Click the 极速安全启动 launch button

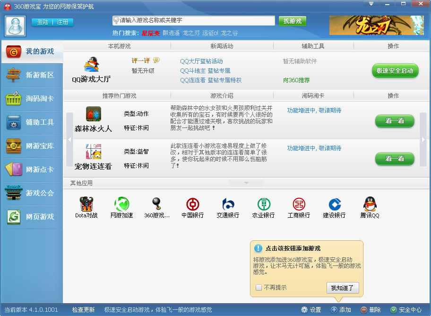[x=395, y=71]
